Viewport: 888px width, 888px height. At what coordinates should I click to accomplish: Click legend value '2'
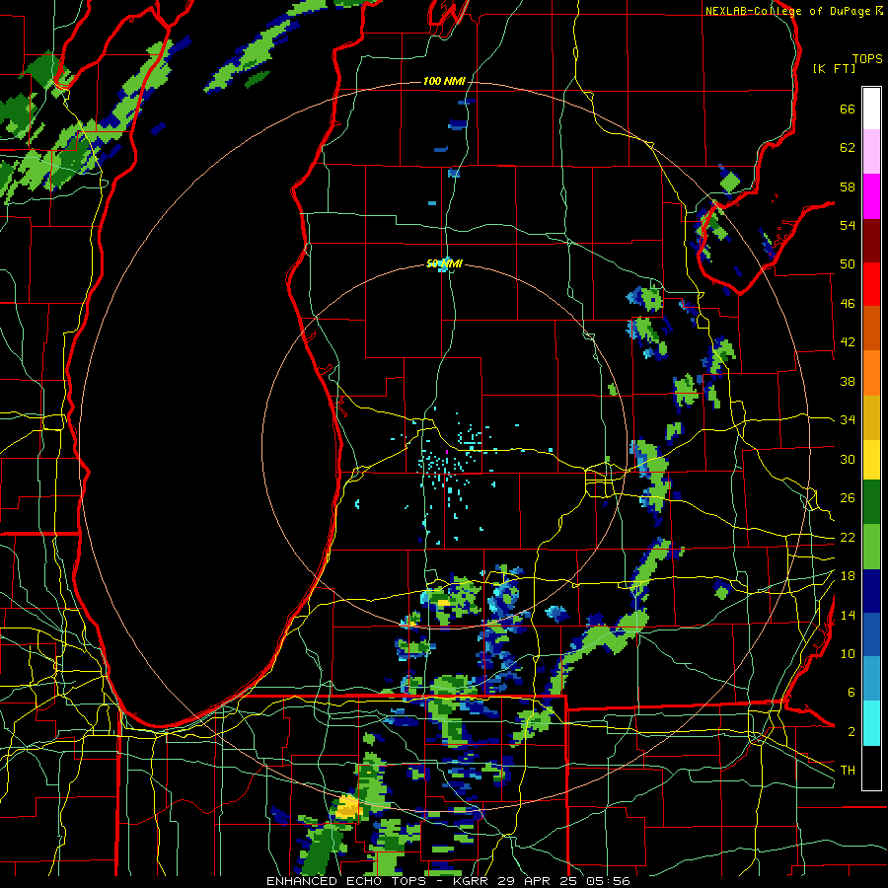pos(851,732)
